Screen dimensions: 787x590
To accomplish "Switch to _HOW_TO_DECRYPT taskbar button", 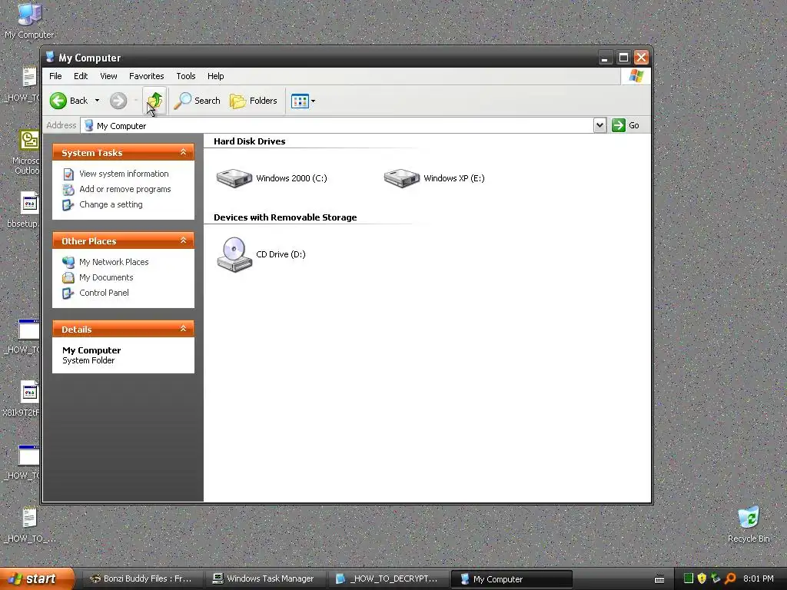I will tap(388, 579).
